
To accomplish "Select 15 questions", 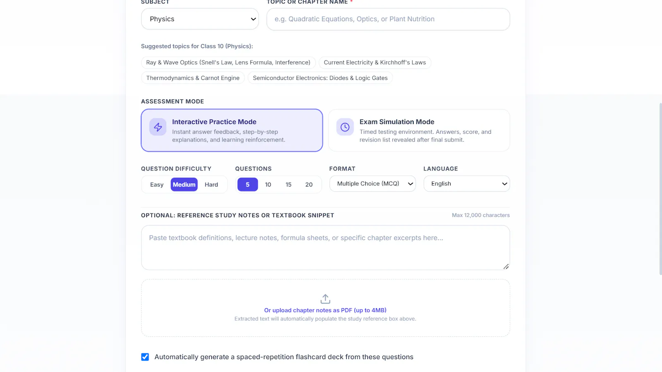I will point(288,185).
